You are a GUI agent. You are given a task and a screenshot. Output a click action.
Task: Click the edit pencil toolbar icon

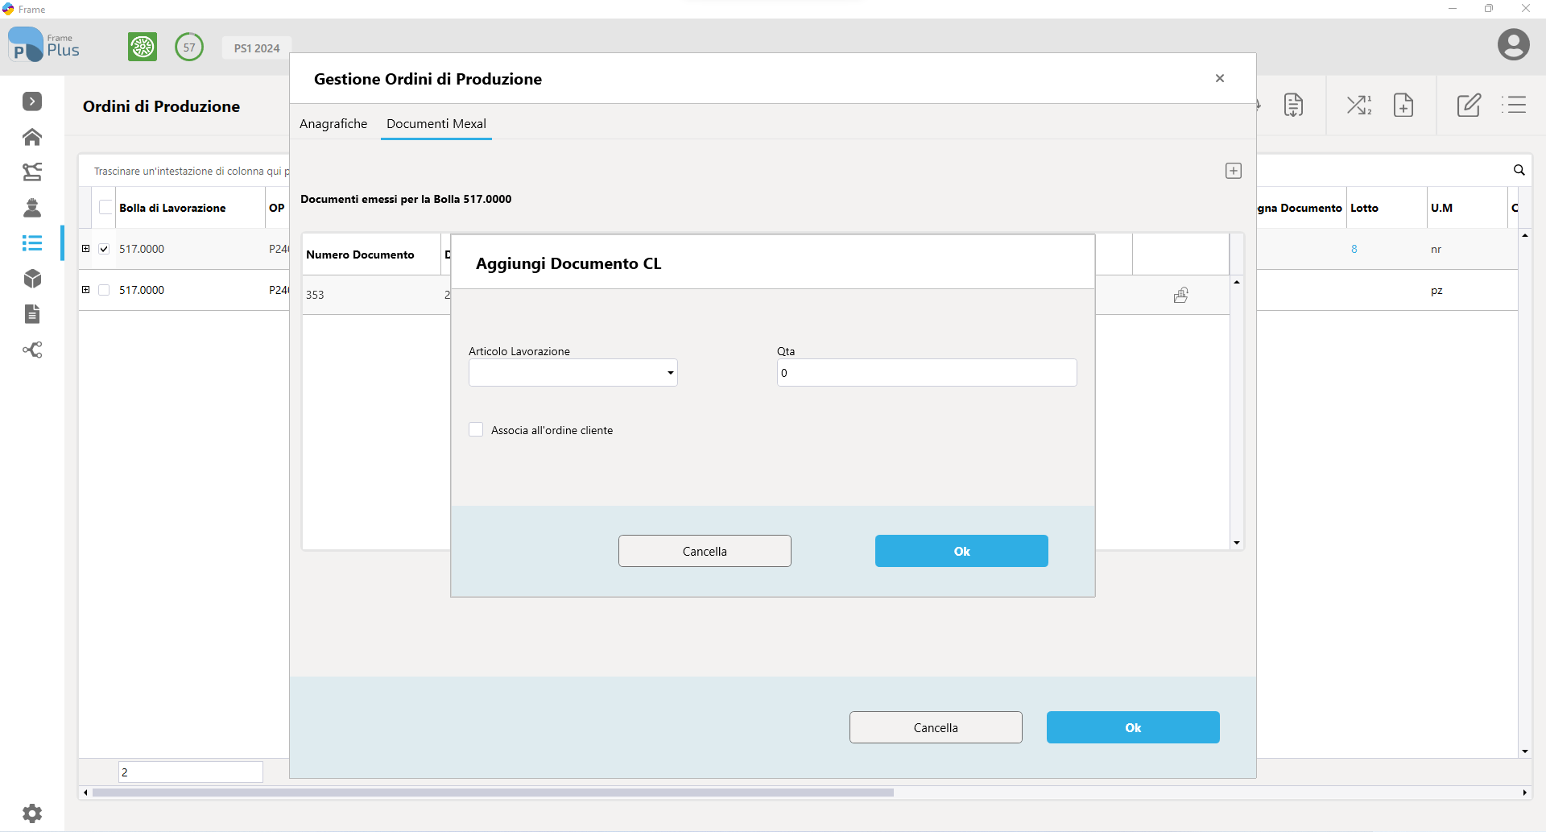point(1469,105)
